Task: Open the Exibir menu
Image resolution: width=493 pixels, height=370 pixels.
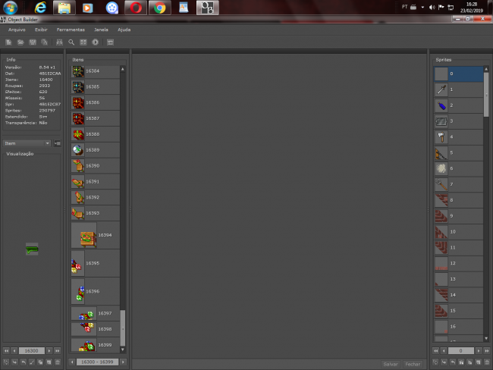Action: [x=41, y=30]
